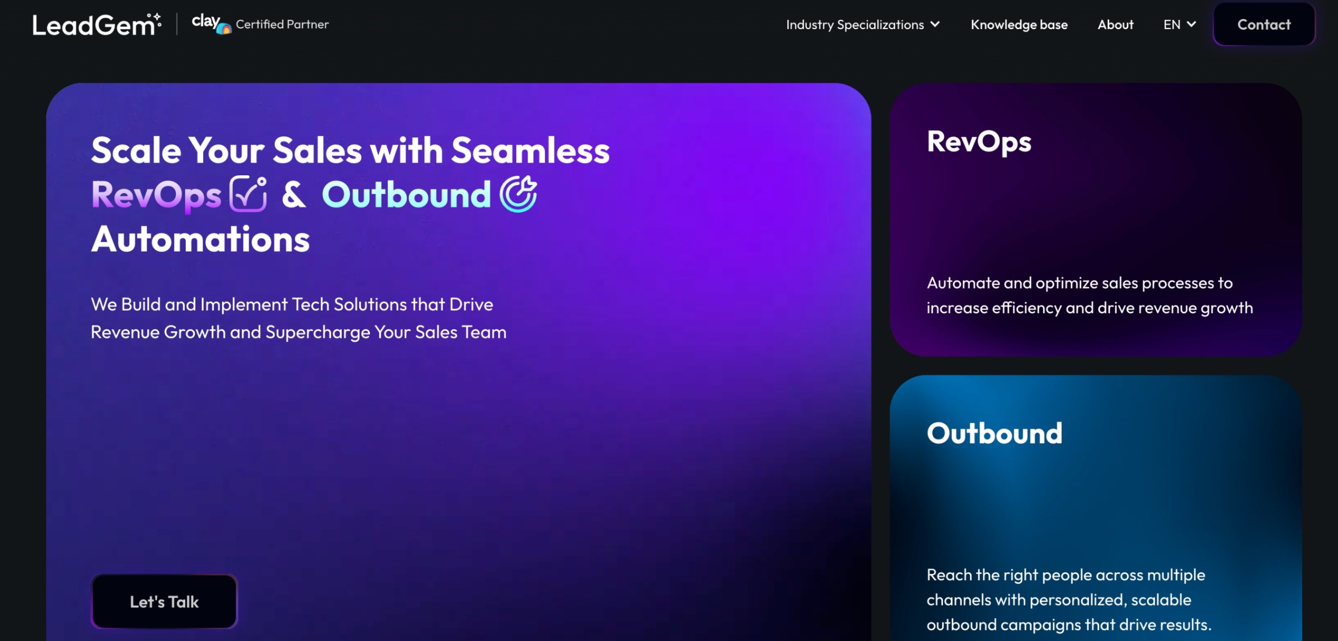
Task: Open the EN language selector
Action: coord(1178,25)
